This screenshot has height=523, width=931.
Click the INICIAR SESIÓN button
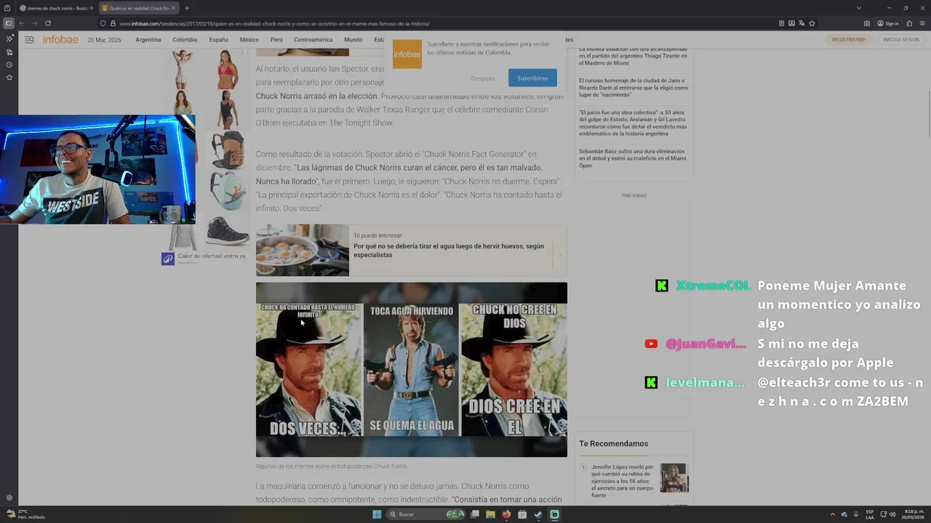[900, 39]
